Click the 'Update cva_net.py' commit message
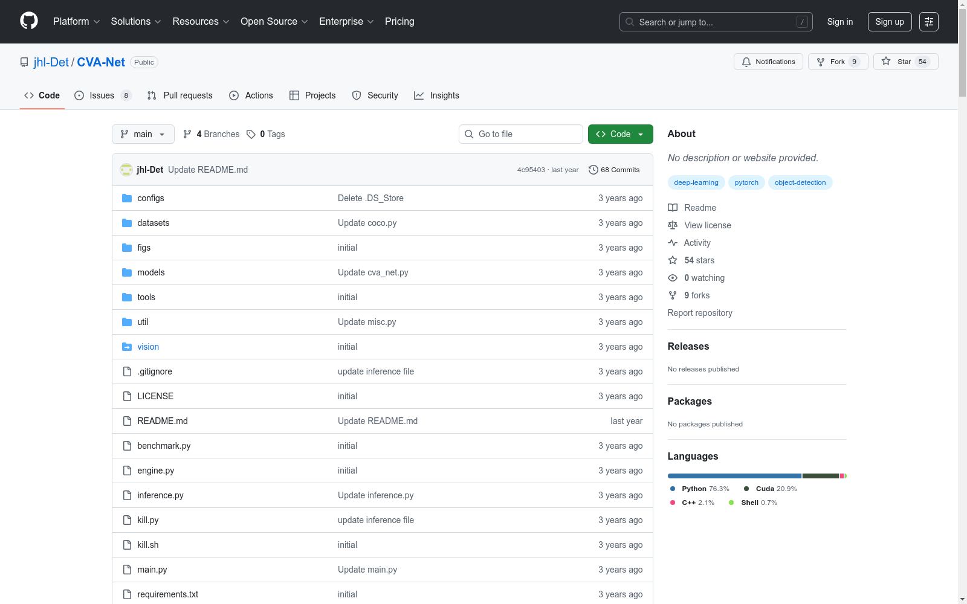This screenshot has width=967, height=604. pos(373,272)
